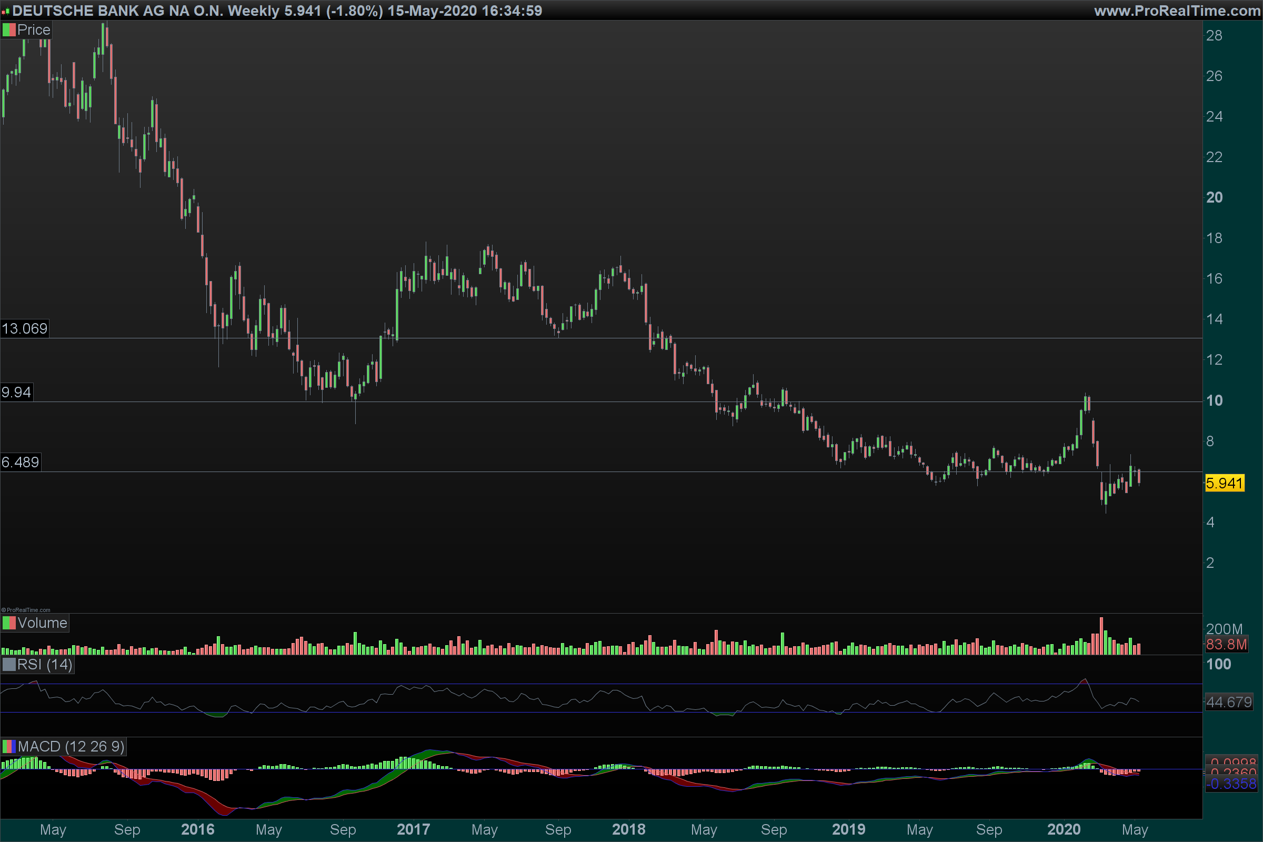Screen dimensions: 1263x842
Task: Select the 6.489 support line label
Action: point(21,463)
